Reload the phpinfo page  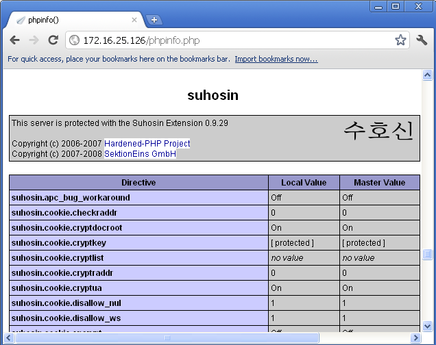pyautogui.click(x=53, y=40)
